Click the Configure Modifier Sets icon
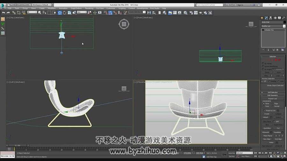Screen dimensions: 287x161 tap(283, 50)
